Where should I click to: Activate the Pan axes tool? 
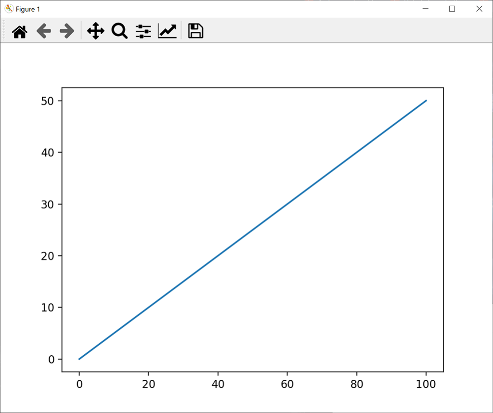coord(96,32)
